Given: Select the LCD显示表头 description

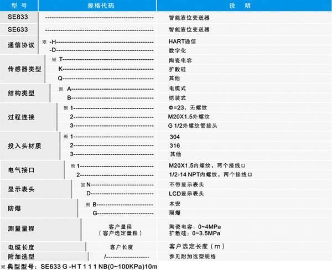Looking at the screenshot, I should pos(186,194).
